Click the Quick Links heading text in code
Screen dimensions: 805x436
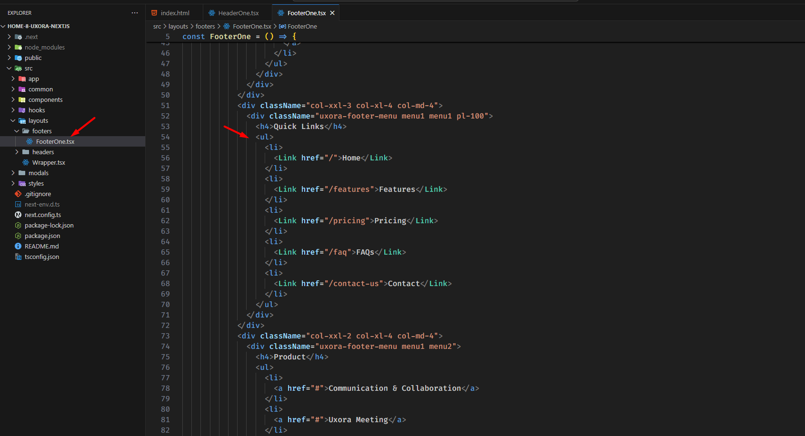click(x=298, y=126)
